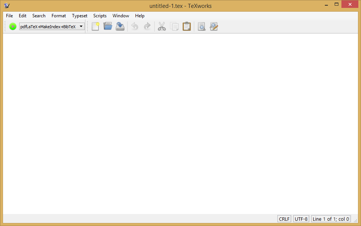
Task: Click inside the empty editor text area
Action: (x=181, y=124)
